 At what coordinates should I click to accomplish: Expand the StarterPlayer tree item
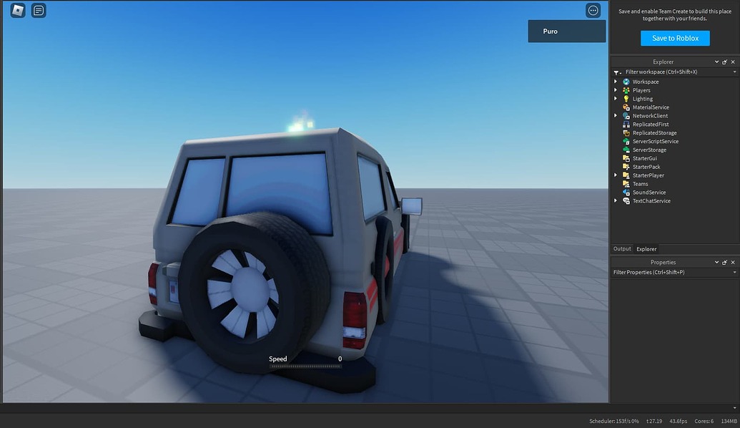(616, 175)
